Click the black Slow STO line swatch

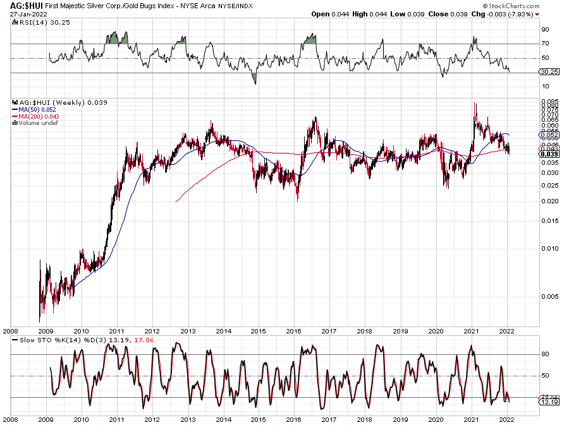tap(15, 340)
